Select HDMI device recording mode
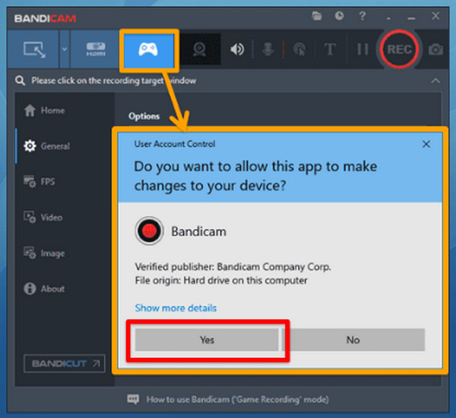The height and width of the screenshot is (418, 456). click(96, 49)
